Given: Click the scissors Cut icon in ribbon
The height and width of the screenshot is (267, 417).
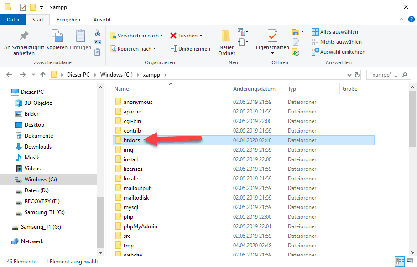Looking at the screenshot, I should pos(97,32).
